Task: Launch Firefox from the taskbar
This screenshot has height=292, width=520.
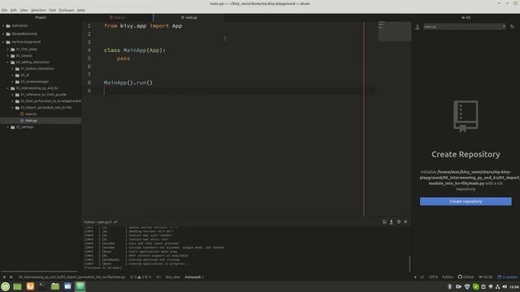Action: pos(30,286)
